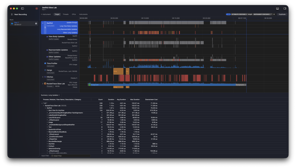The width and height of the screenshot is (296, 168).
Task: Toggle the sidebar panel icon
Action: (x=23, y=8)
